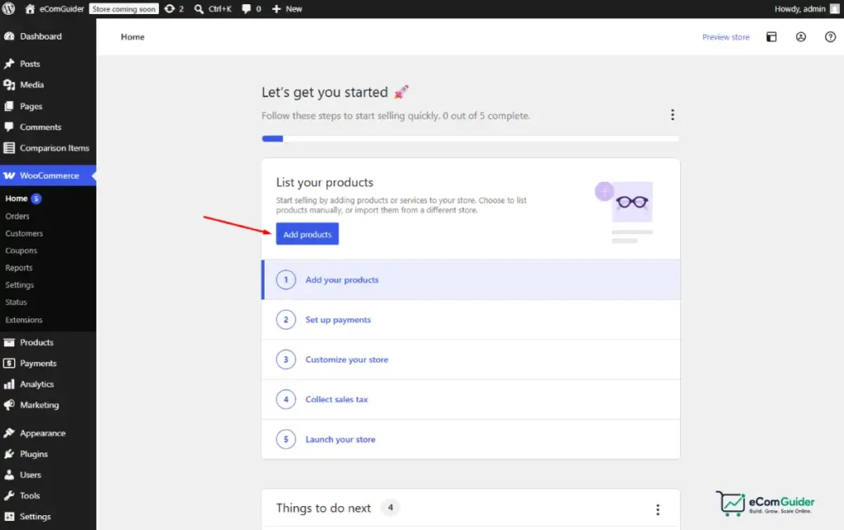Open WooCommerce Reports submenu item

(x=19, y=267)
